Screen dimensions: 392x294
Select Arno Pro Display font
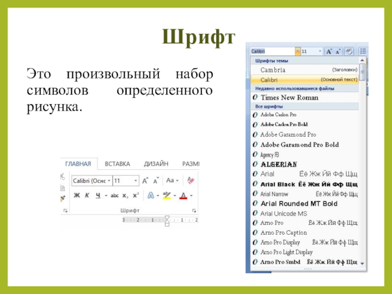point(305,242)
